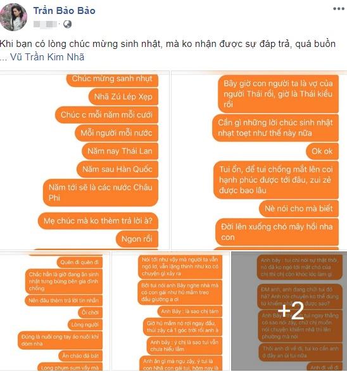Open bottom-middle screenshot with Anh Bảy chat
347x372 pixels.
171,311
